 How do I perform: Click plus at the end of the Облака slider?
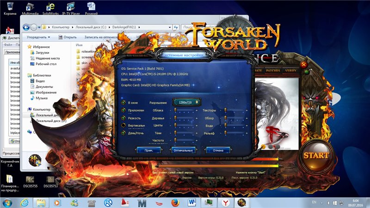click(x=197, y=110)
